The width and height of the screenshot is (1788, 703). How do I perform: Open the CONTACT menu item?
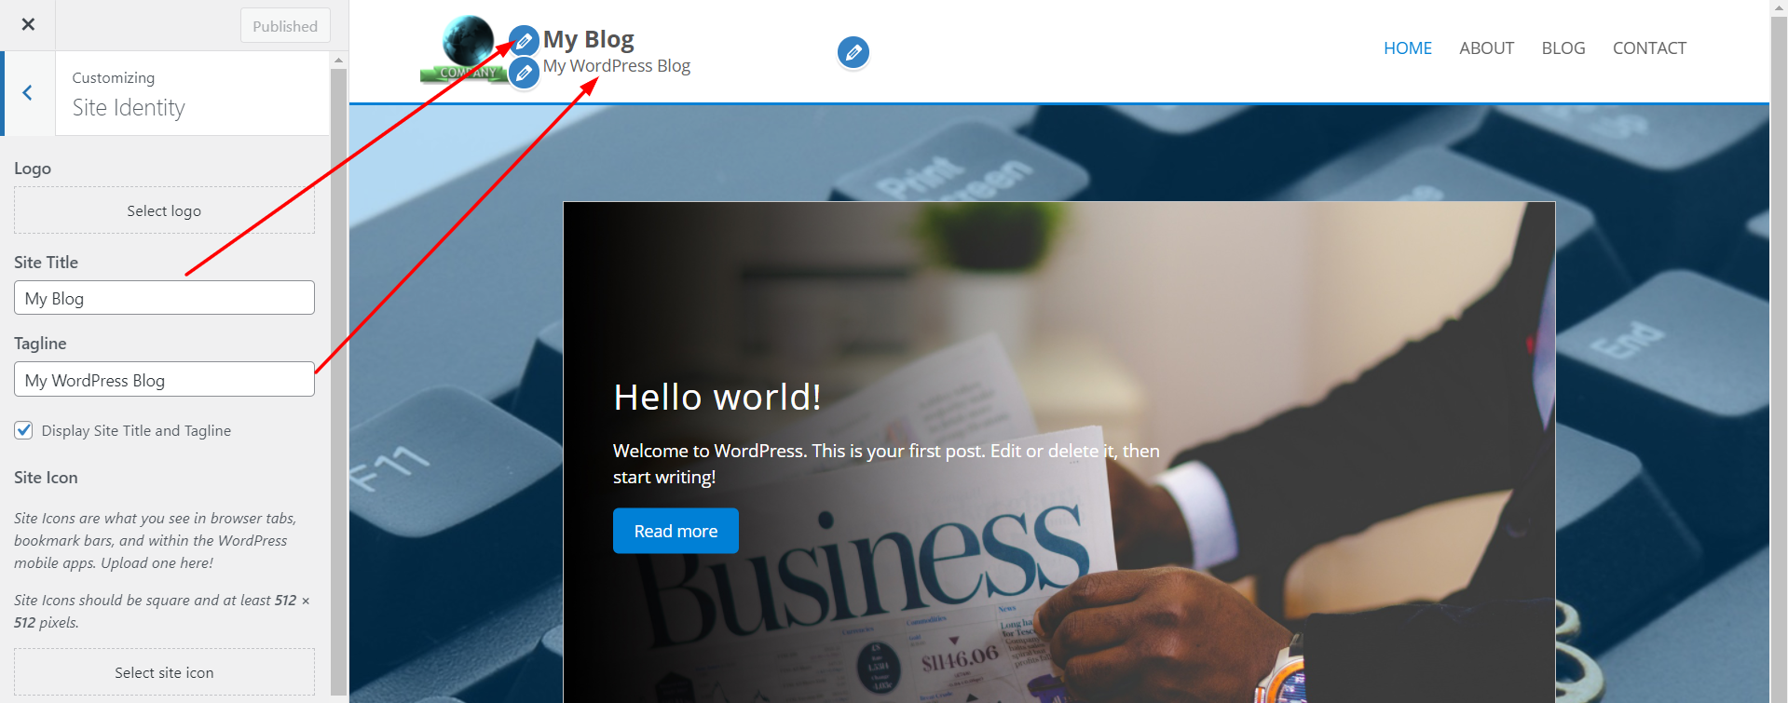1649,48
